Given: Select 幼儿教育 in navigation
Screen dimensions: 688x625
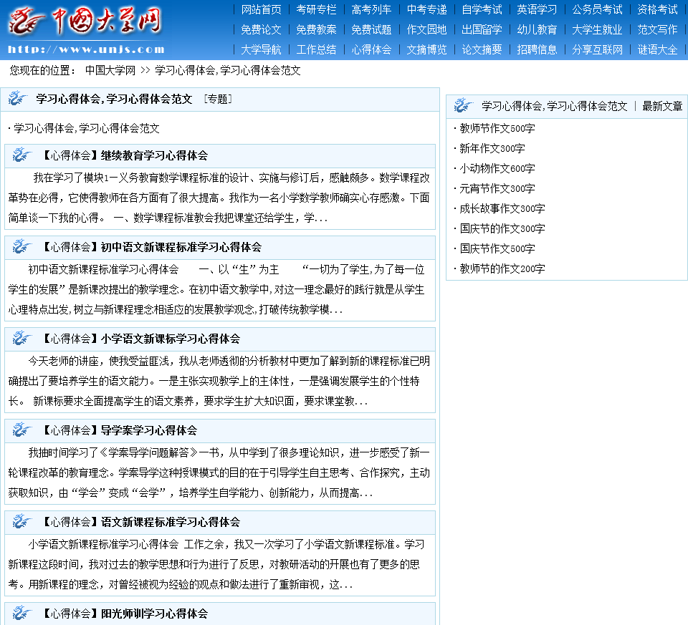Looking at the screenshot, I should (537, 29).
